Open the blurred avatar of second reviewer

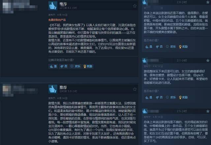pyautogui.click(x=8, y=90)
